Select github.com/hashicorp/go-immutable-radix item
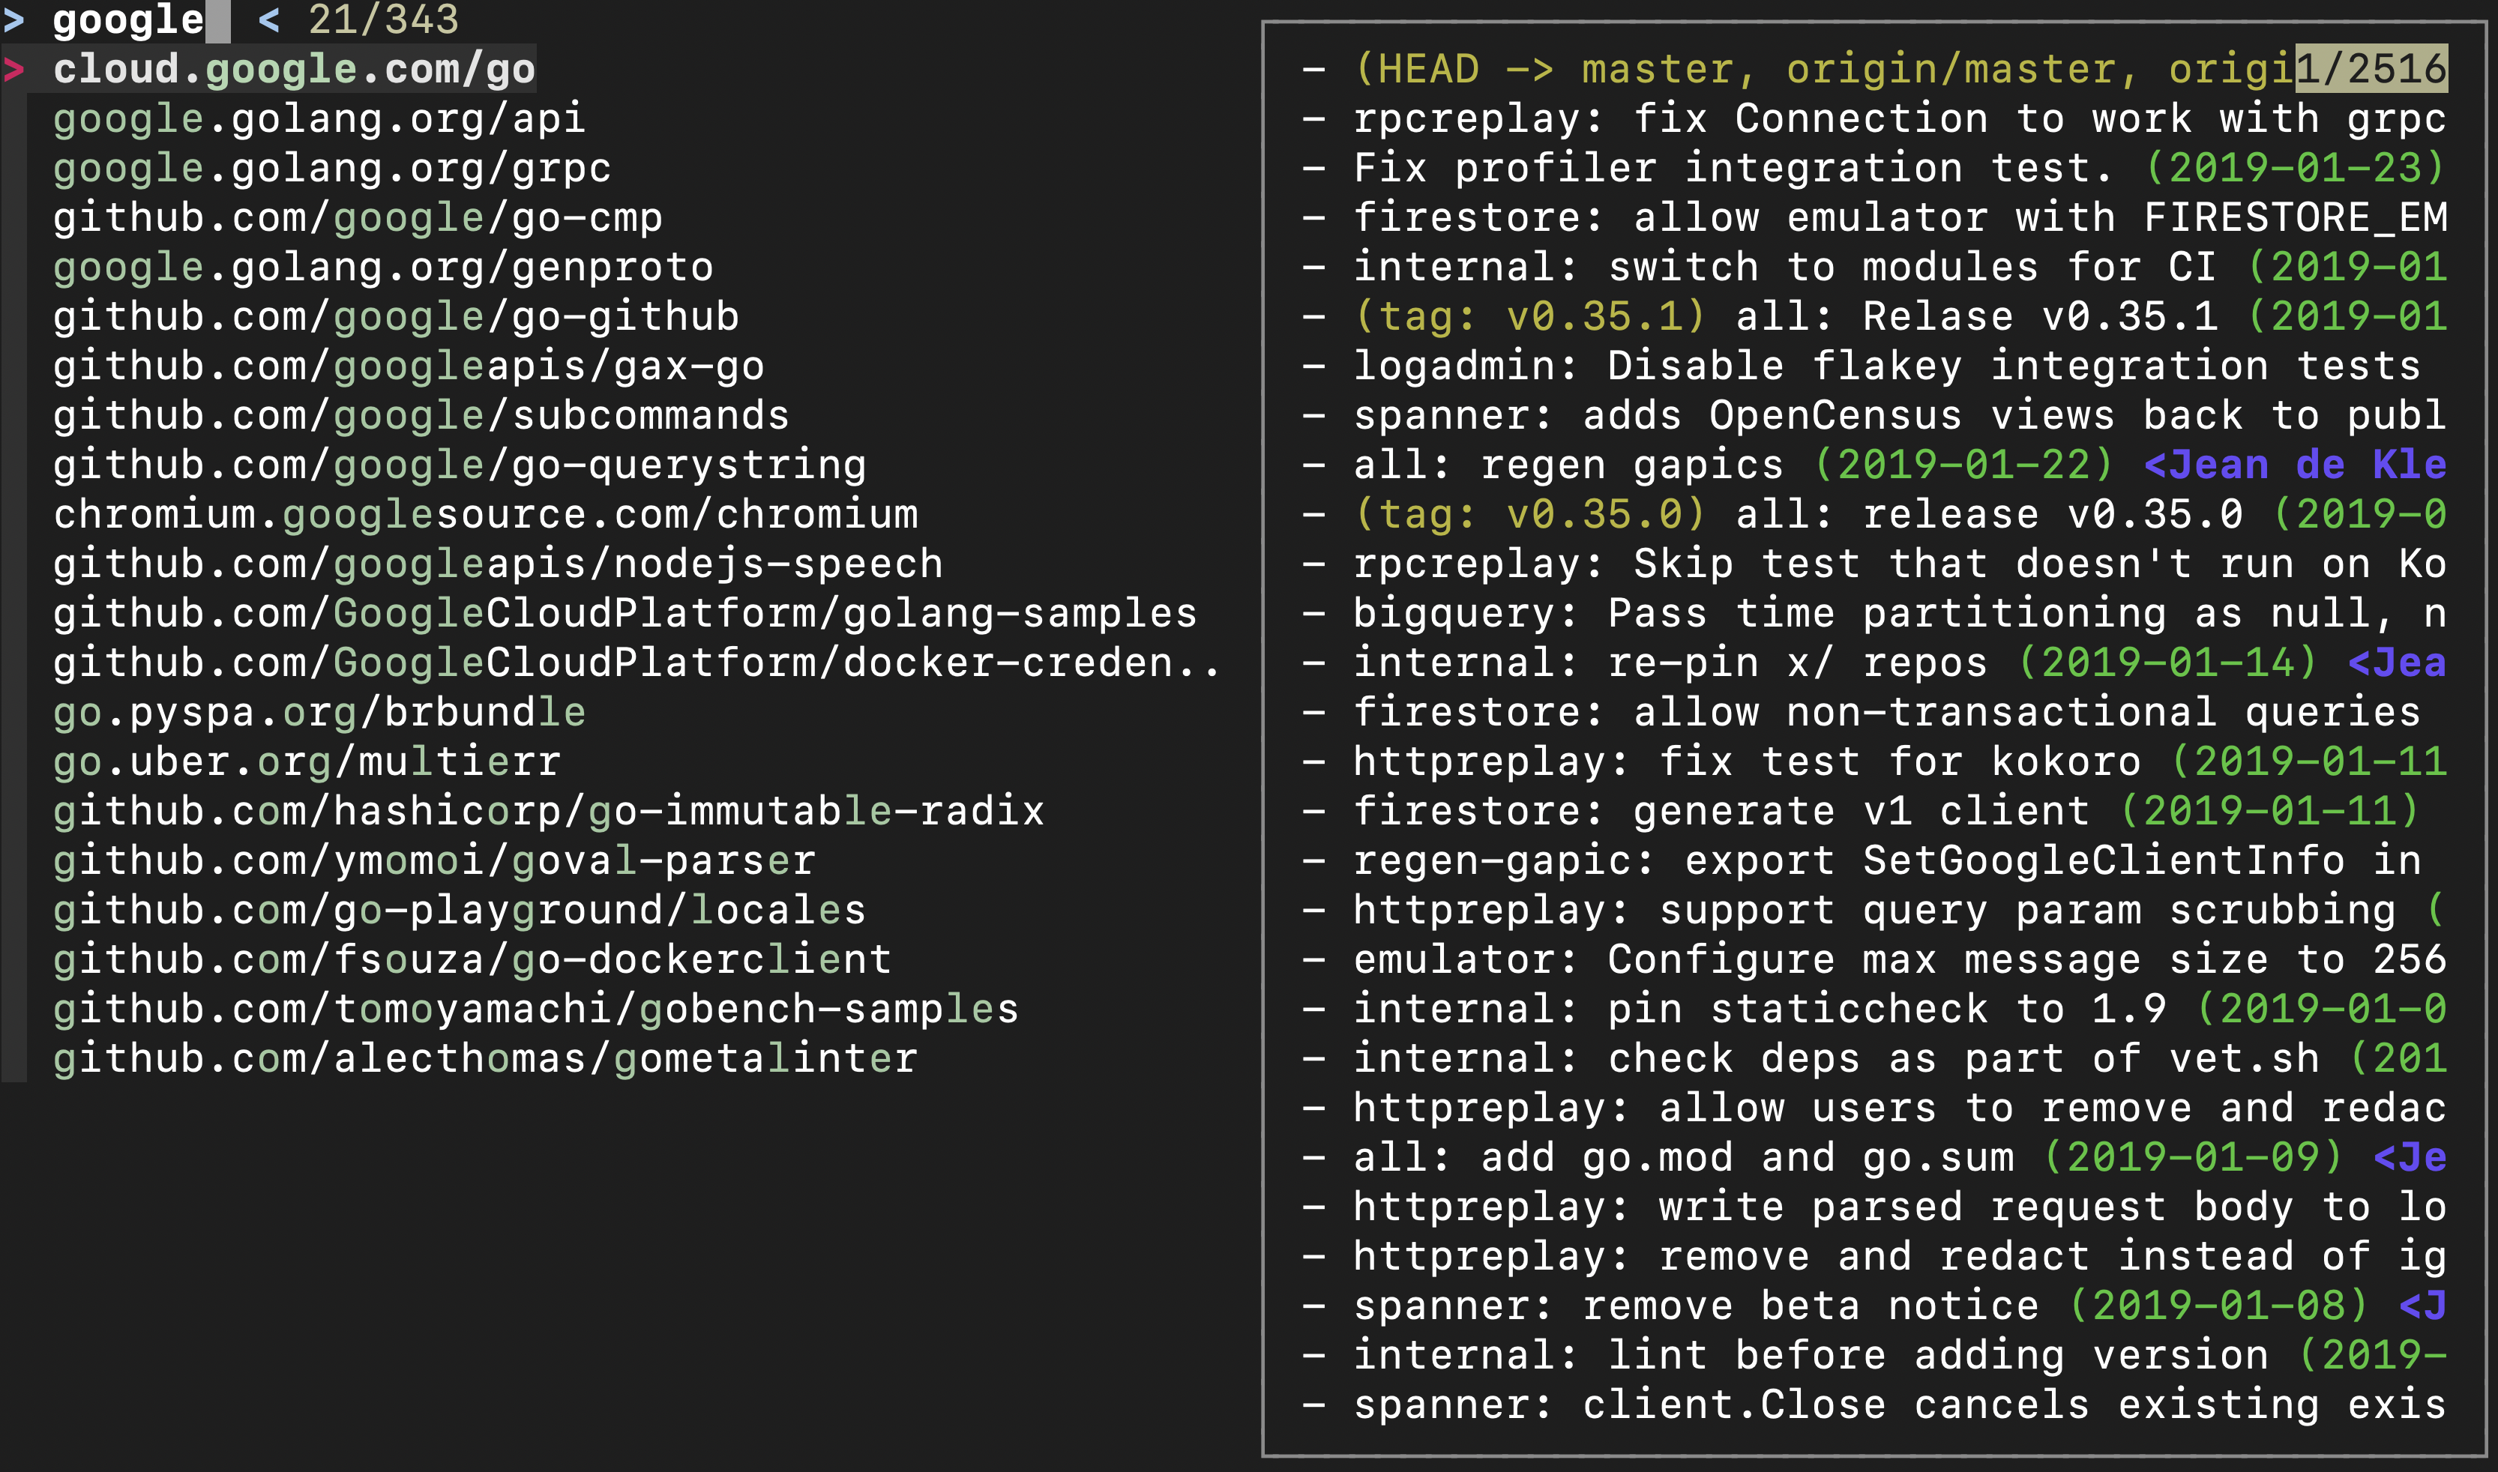This screenshot has width=2498, height=1472. coord(547,812)
